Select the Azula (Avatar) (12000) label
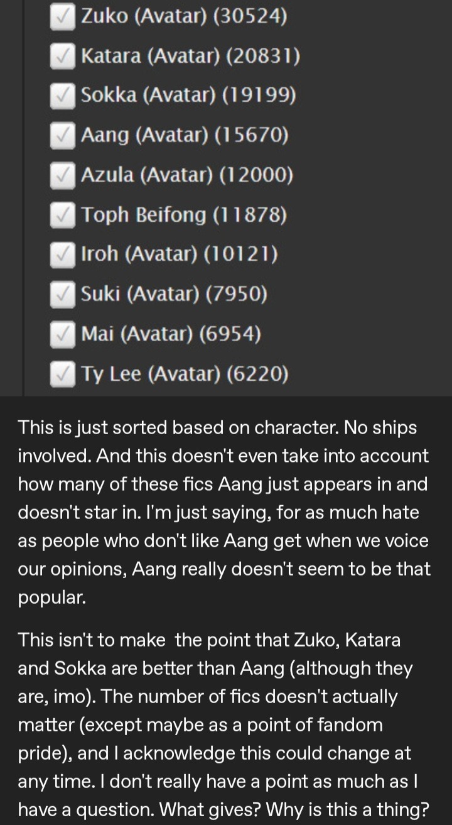Screen dimensions: 452x825 pos(187,175)
